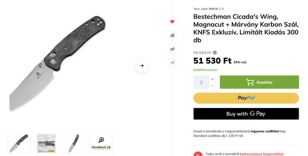The width and height of the screenshot is (308, 156).
Task: Increase quantity with plus button
Action: pos(213,79)
